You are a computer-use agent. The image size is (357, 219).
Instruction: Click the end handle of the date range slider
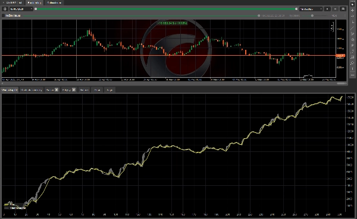click(x=296, y=9)
